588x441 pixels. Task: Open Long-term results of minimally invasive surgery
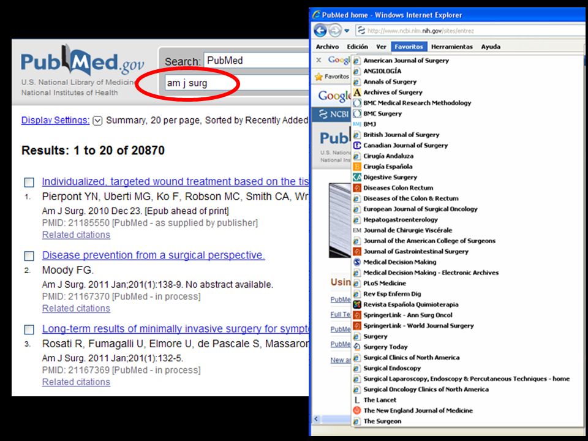tap(175, 329)
